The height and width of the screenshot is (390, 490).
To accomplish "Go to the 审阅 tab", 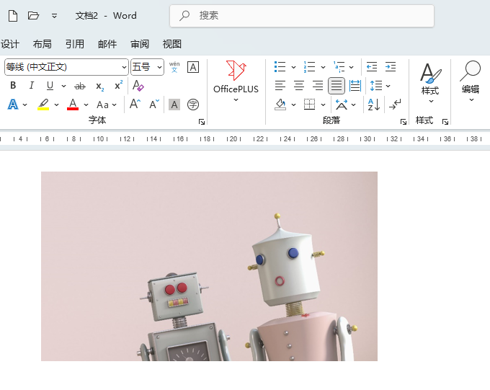I will click(x=140, y=44).
